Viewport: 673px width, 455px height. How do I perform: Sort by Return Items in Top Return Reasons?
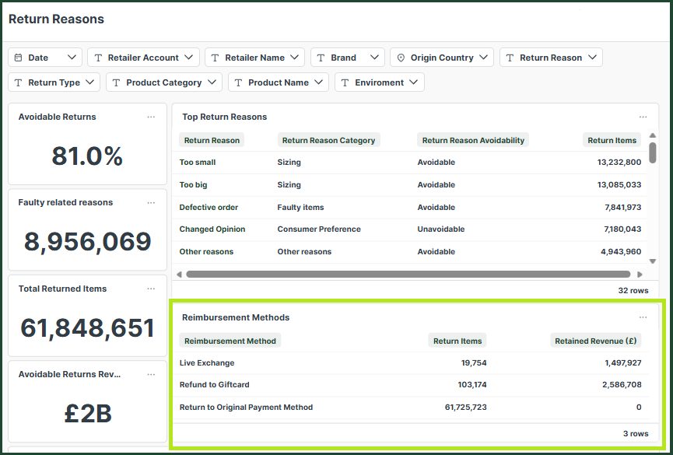pyautogui.click(x=612, y=140)
